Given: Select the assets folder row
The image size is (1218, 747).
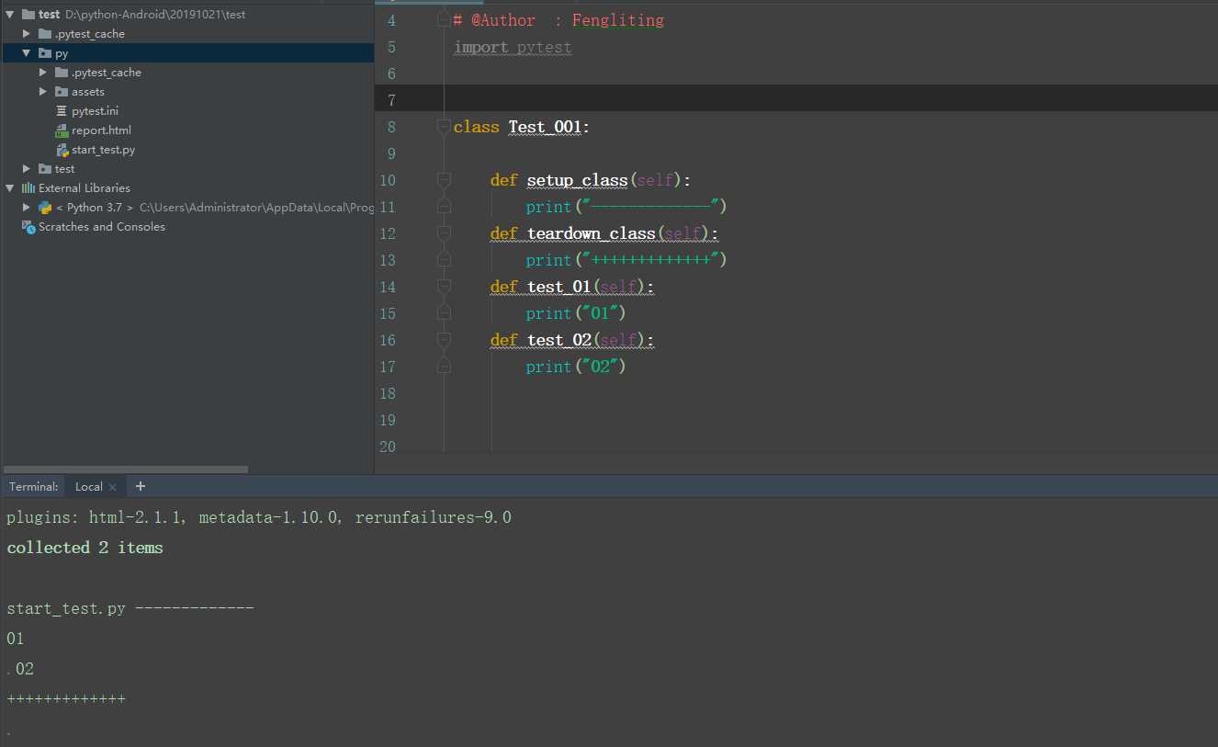Looking at the screenshot, I should (187, 91).
